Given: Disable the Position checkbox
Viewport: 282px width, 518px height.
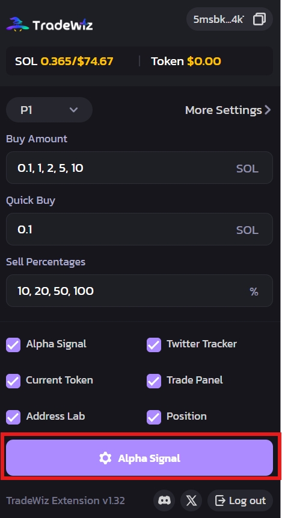Looking at the screenshot, I should (x=154, y=417).
